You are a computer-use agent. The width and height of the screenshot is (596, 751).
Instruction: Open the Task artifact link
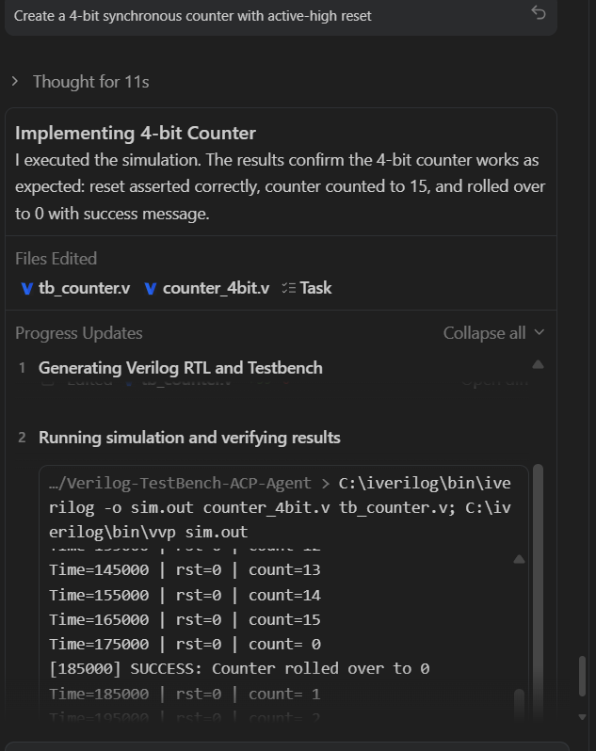click(x=315, y=288)
